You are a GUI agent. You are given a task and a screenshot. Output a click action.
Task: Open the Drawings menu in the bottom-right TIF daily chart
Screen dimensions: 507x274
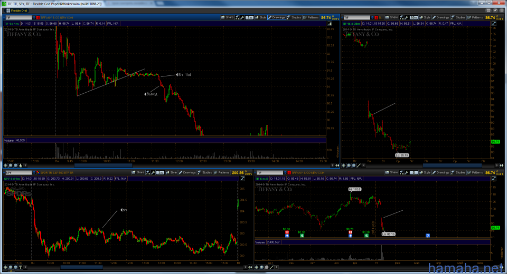[x=441, y=173]
